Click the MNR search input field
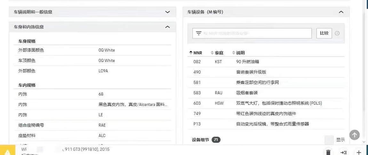 click(256, 33)
